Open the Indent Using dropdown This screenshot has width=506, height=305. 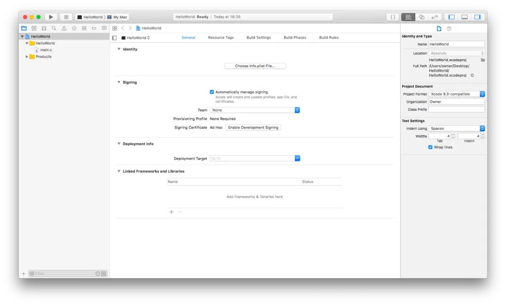point(457,128)
